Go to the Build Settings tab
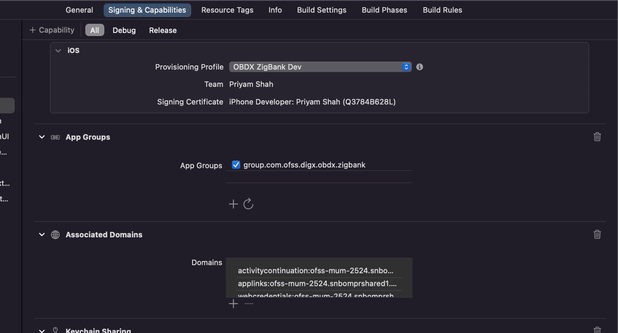Viewport: 618px width, 333px height. click(x=322, y=10)
